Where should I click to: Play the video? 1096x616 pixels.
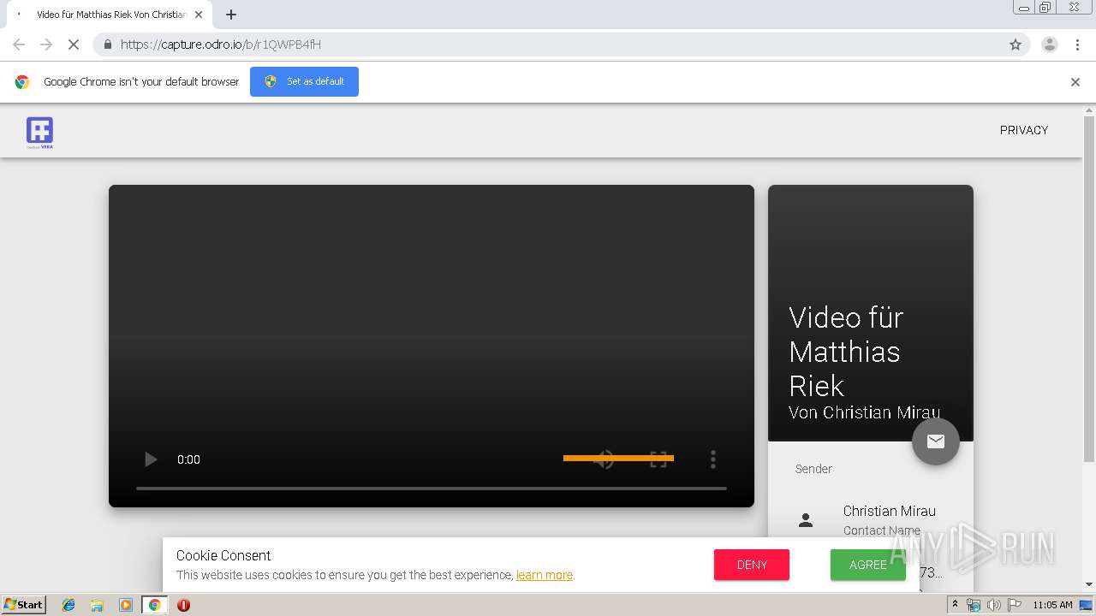151,459
